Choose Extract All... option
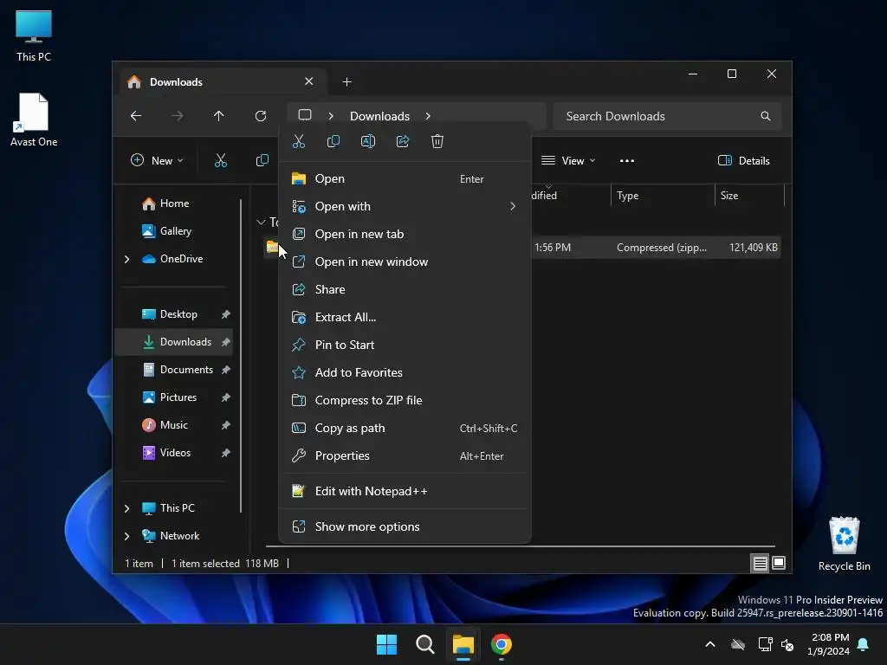Viewport: 887px width, 665px height. (405, 317)
